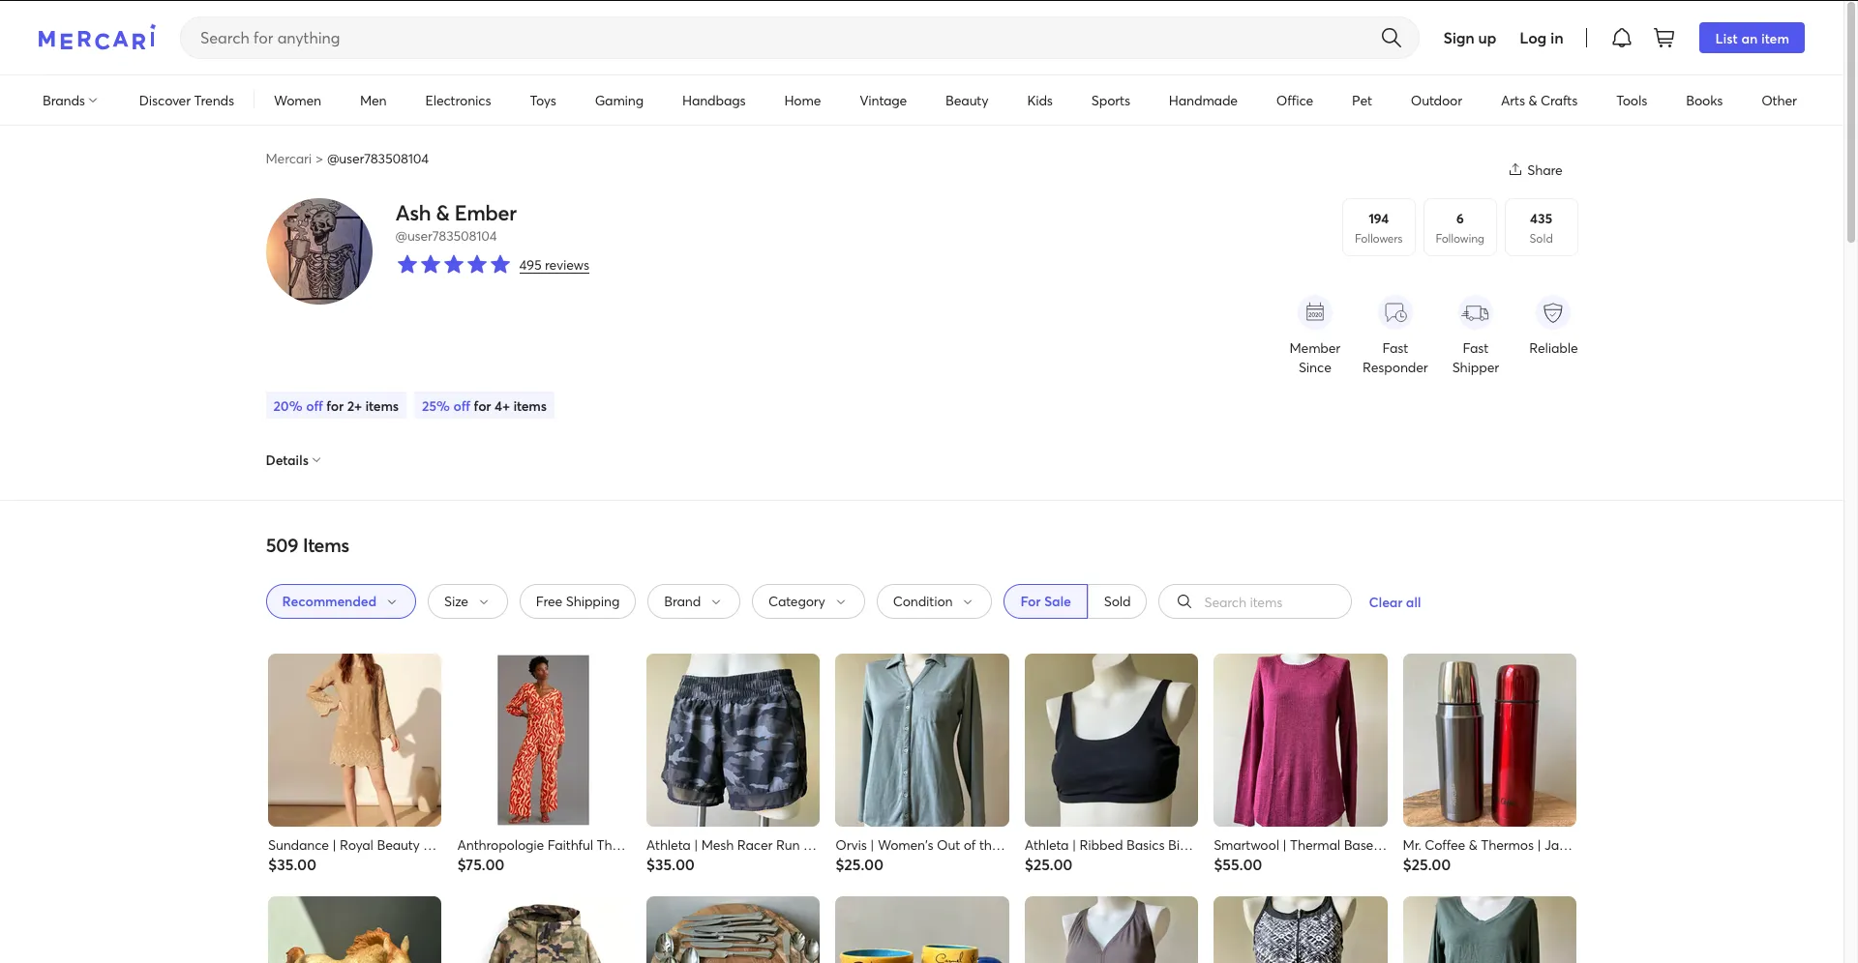Click Ash & Ember profile avatar
The width and height of the screenshot is (1858, 963).
(x=319, y=251)
